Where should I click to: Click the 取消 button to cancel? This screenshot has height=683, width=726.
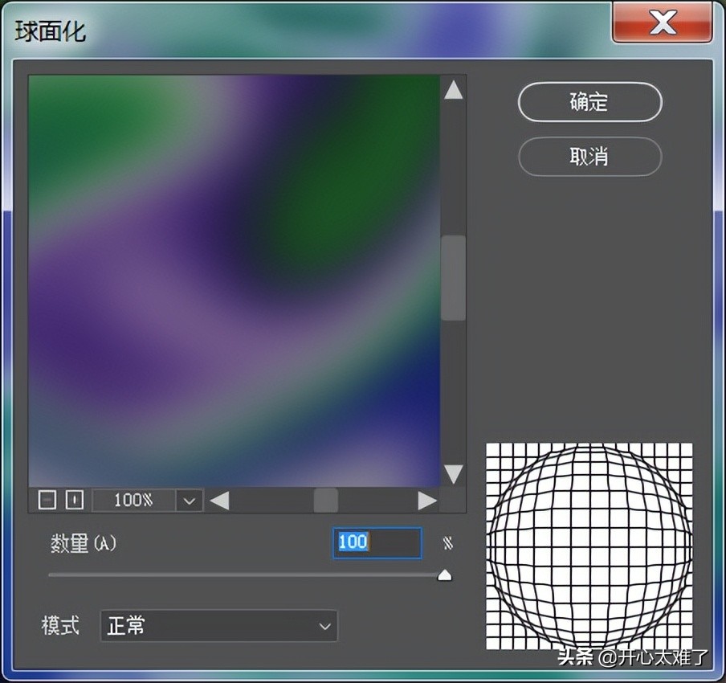pyautogui.click(x=589, y=157)
